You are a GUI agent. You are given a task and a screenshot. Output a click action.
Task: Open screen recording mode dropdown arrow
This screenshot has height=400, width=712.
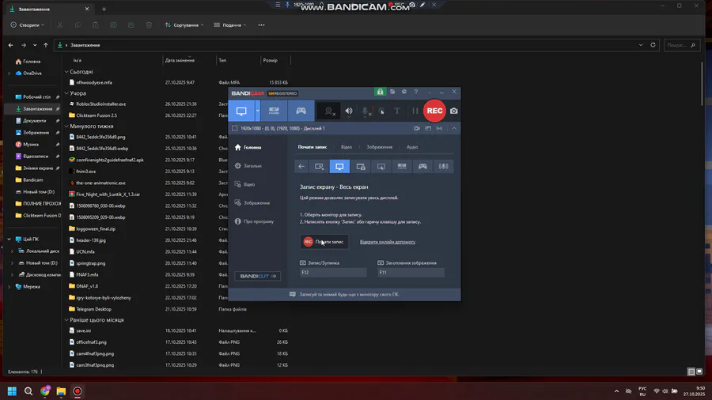click(x=257, y=111)
